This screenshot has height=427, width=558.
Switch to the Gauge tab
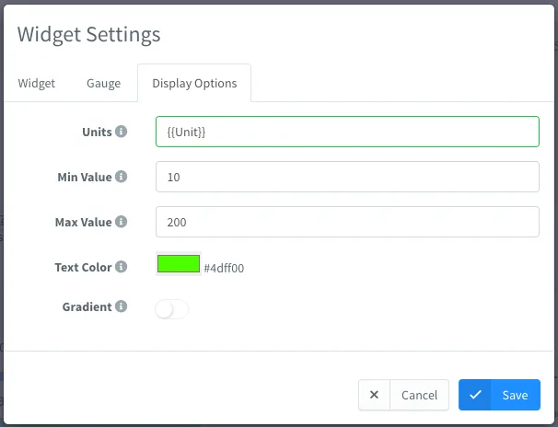click(x=103, y=83)
